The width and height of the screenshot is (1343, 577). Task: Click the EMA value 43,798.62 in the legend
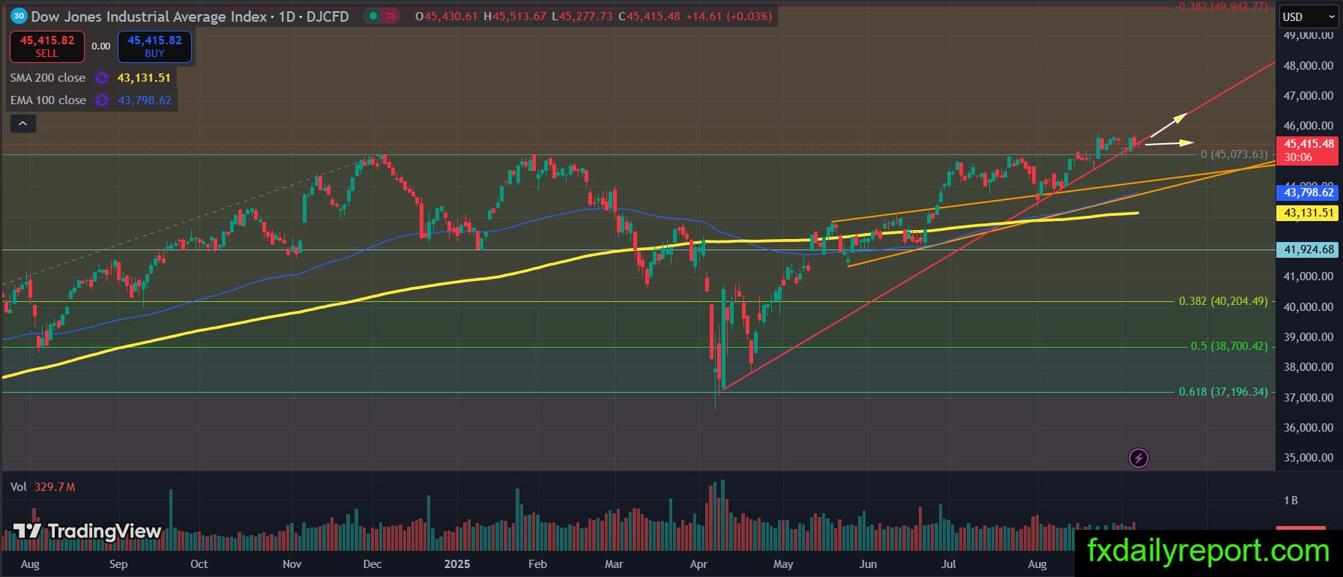(x=145, y=100)
